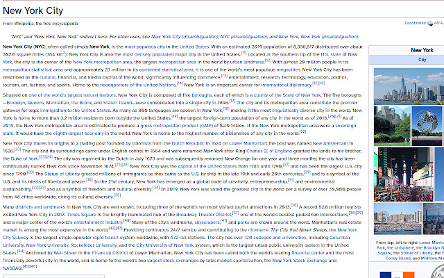Open the metropolitan statistical area link
The width and height of the screenshot is (444, 278).
point(33,69)
